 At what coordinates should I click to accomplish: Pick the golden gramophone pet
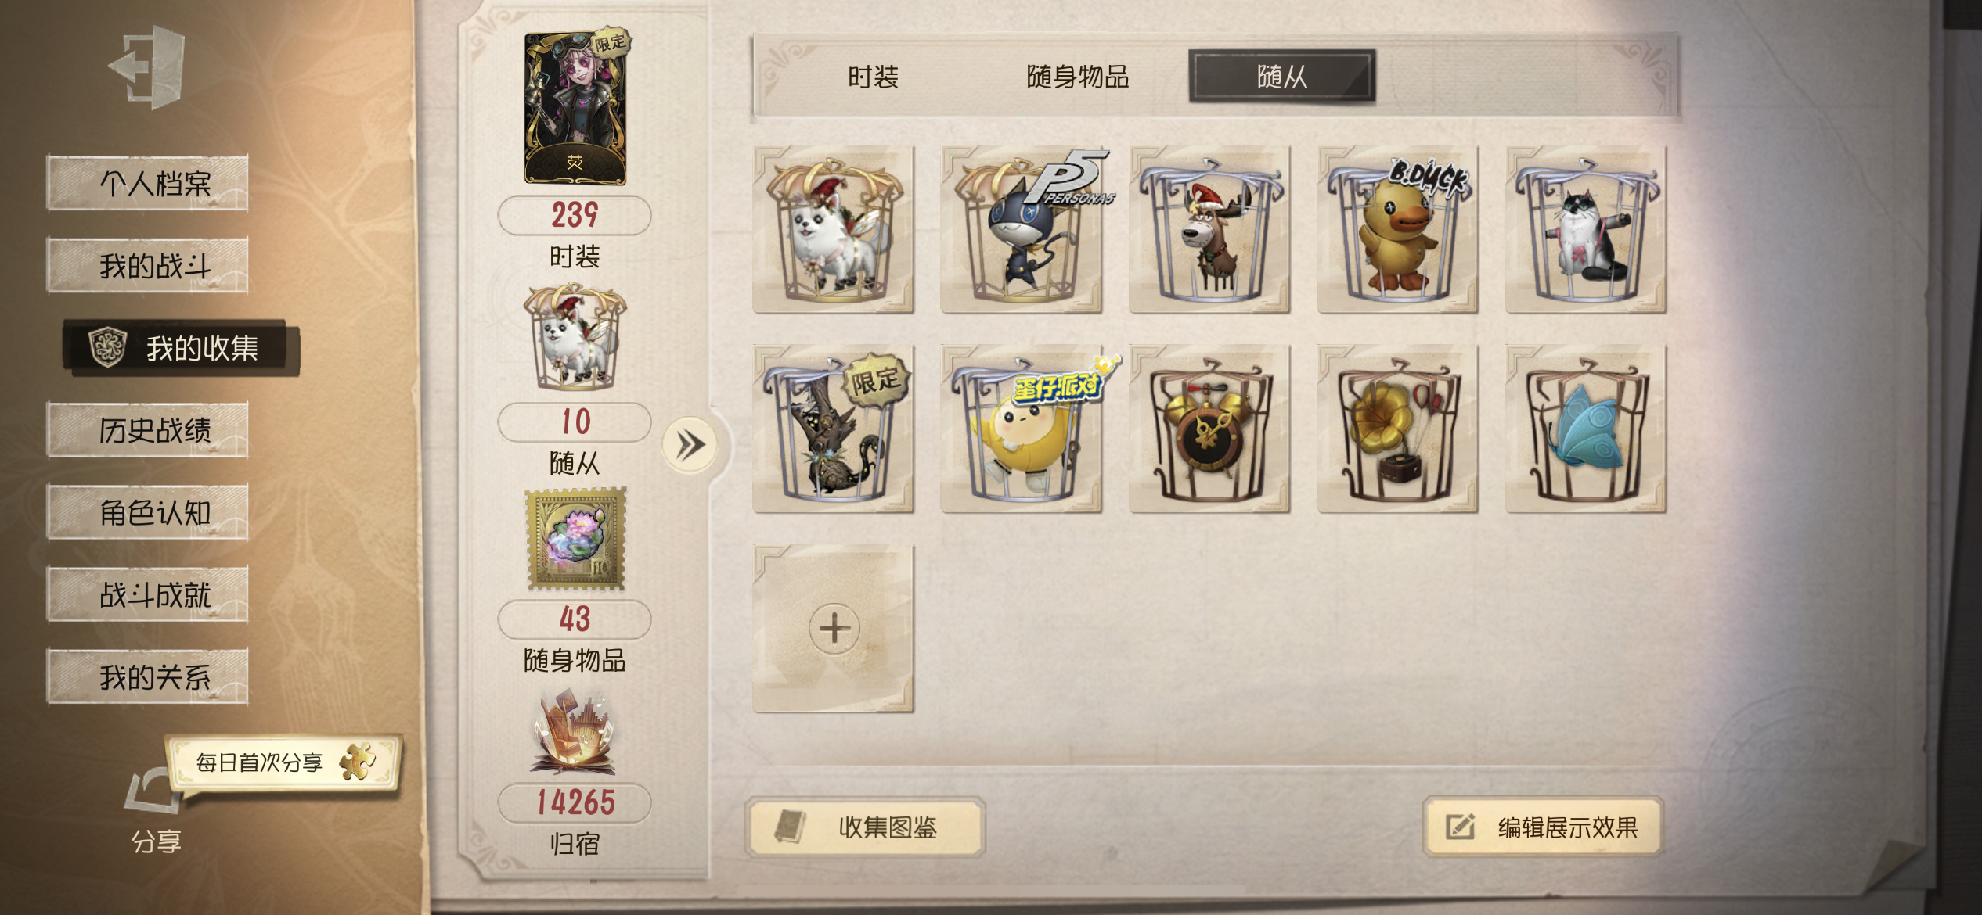click(x=1397, y=429)
